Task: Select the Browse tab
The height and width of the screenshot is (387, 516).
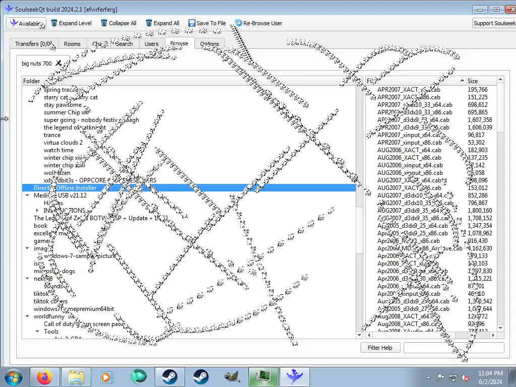Action: click(179, 43)
